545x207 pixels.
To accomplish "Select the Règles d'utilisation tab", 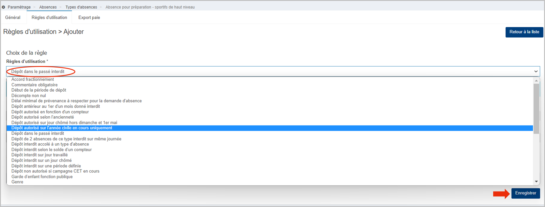I will tap(49, 18).
